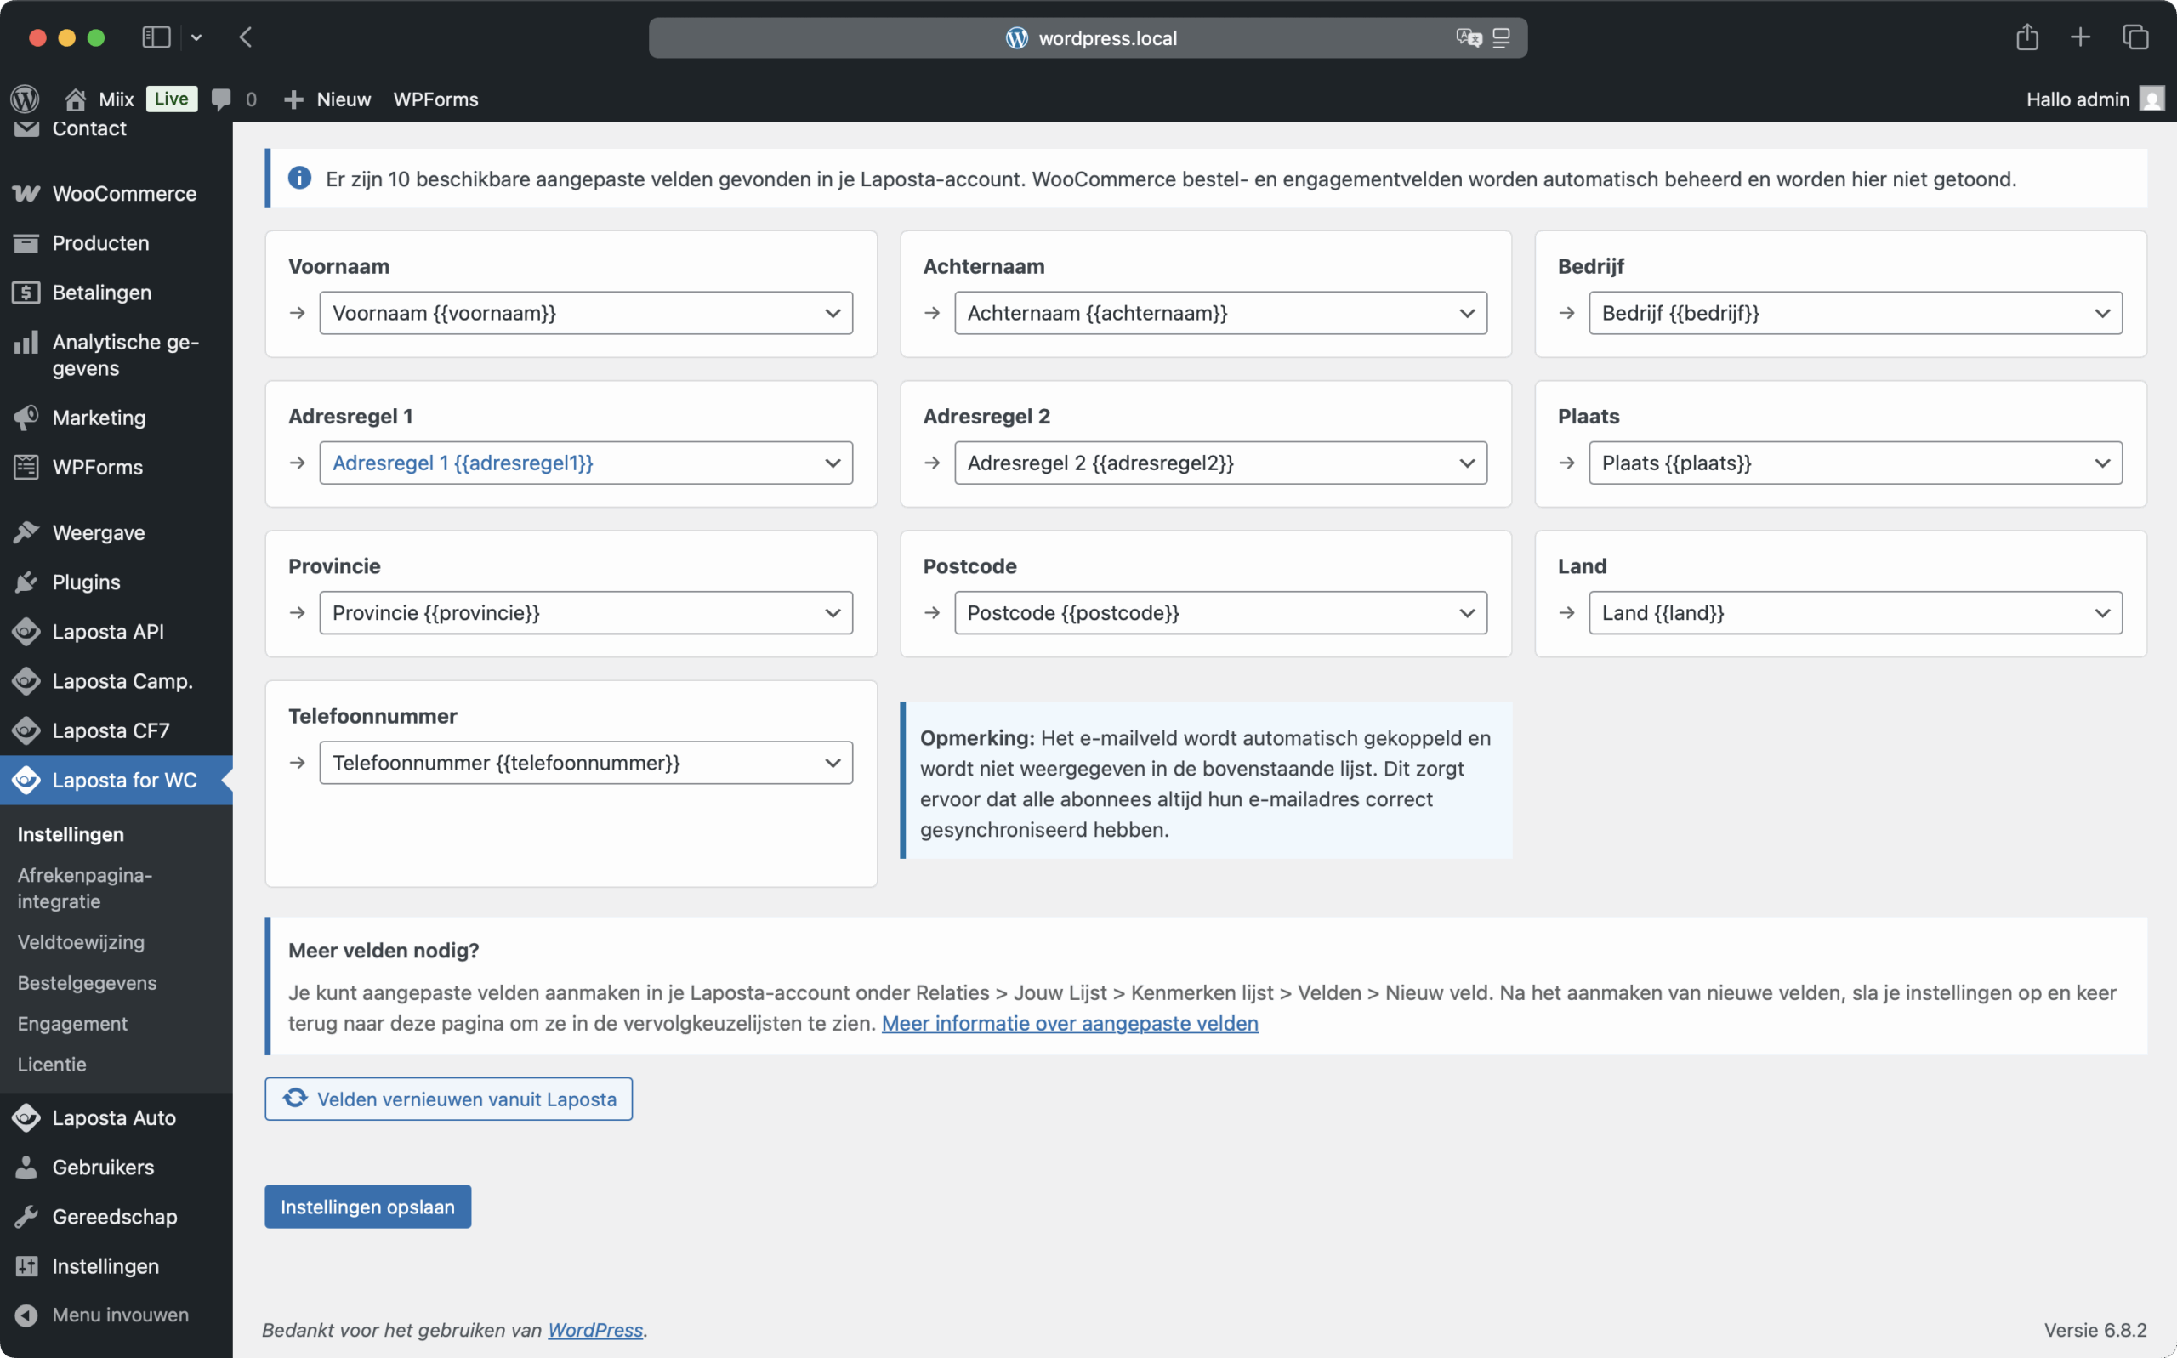Click the Miix home site icon
Screen dimensions: 2177x1358
[76, 99]
